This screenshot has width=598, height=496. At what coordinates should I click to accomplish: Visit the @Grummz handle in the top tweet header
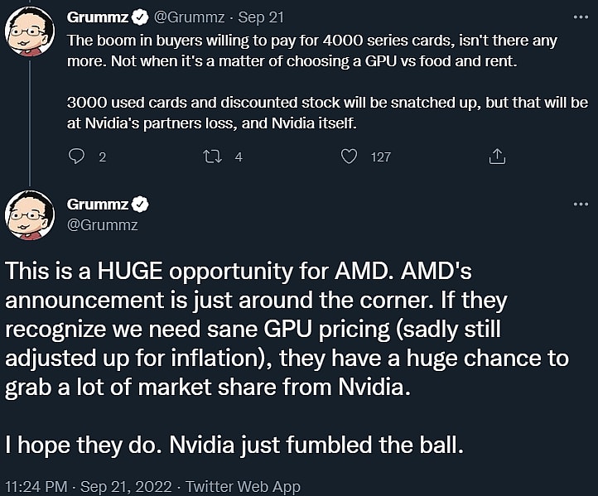pyautogui.click(x=184, y=16)
